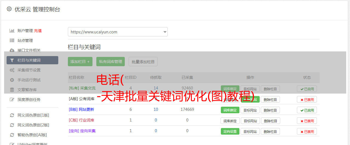
Task: Click the gear icon beside 优采云 管理控制台
Action: pyautogui.click(x=9, y=9)
